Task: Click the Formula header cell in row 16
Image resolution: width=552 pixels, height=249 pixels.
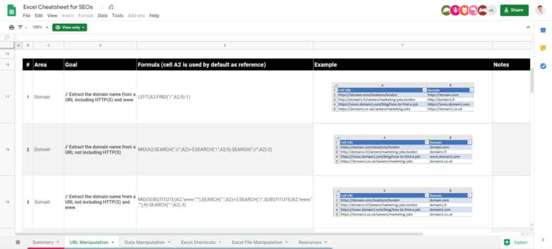Action: click(225, 65)
